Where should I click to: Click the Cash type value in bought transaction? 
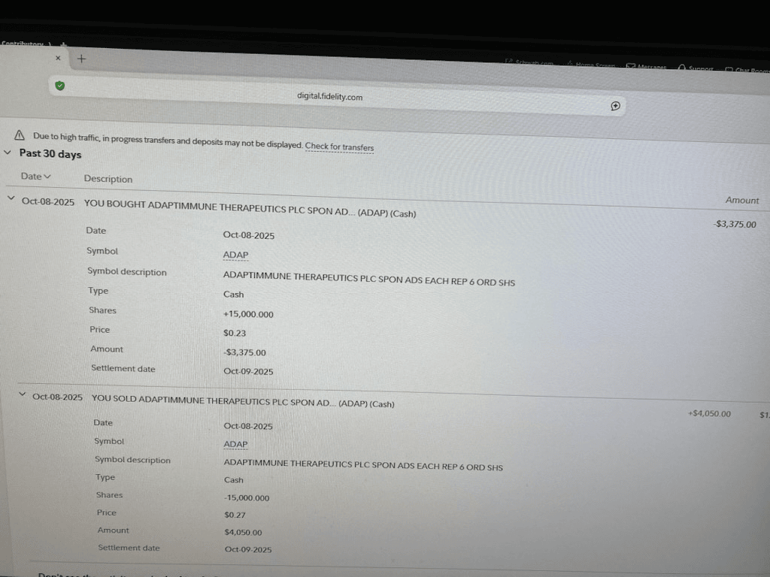coord(233,295)
